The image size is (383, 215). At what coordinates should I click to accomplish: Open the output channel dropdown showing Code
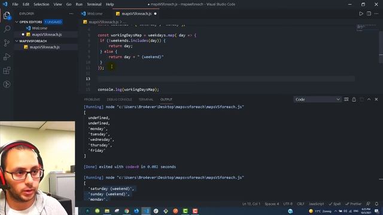317,99
